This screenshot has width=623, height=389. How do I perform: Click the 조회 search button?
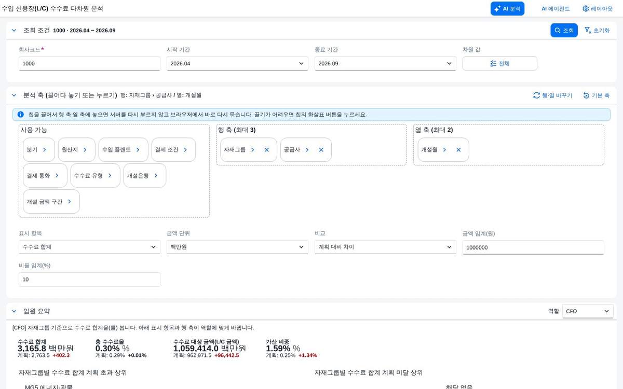[564, 31]
